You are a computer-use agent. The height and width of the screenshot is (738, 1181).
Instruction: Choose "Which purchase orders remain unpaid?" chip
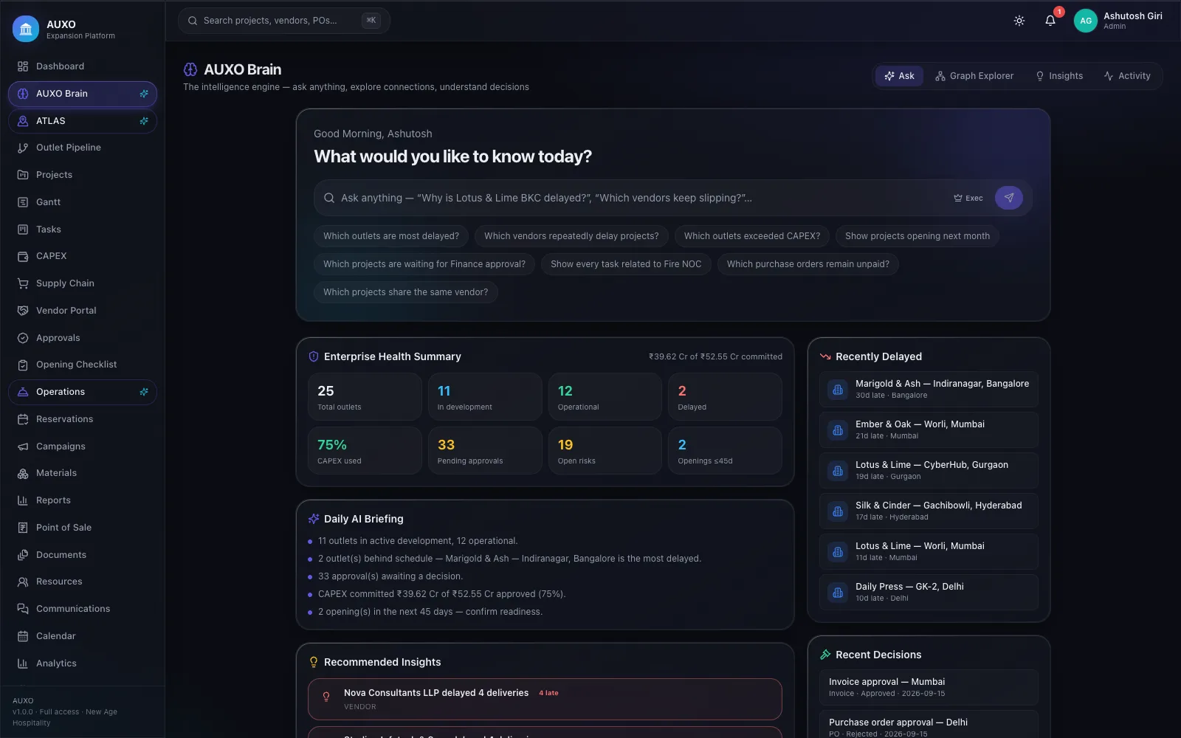point(808,264)
